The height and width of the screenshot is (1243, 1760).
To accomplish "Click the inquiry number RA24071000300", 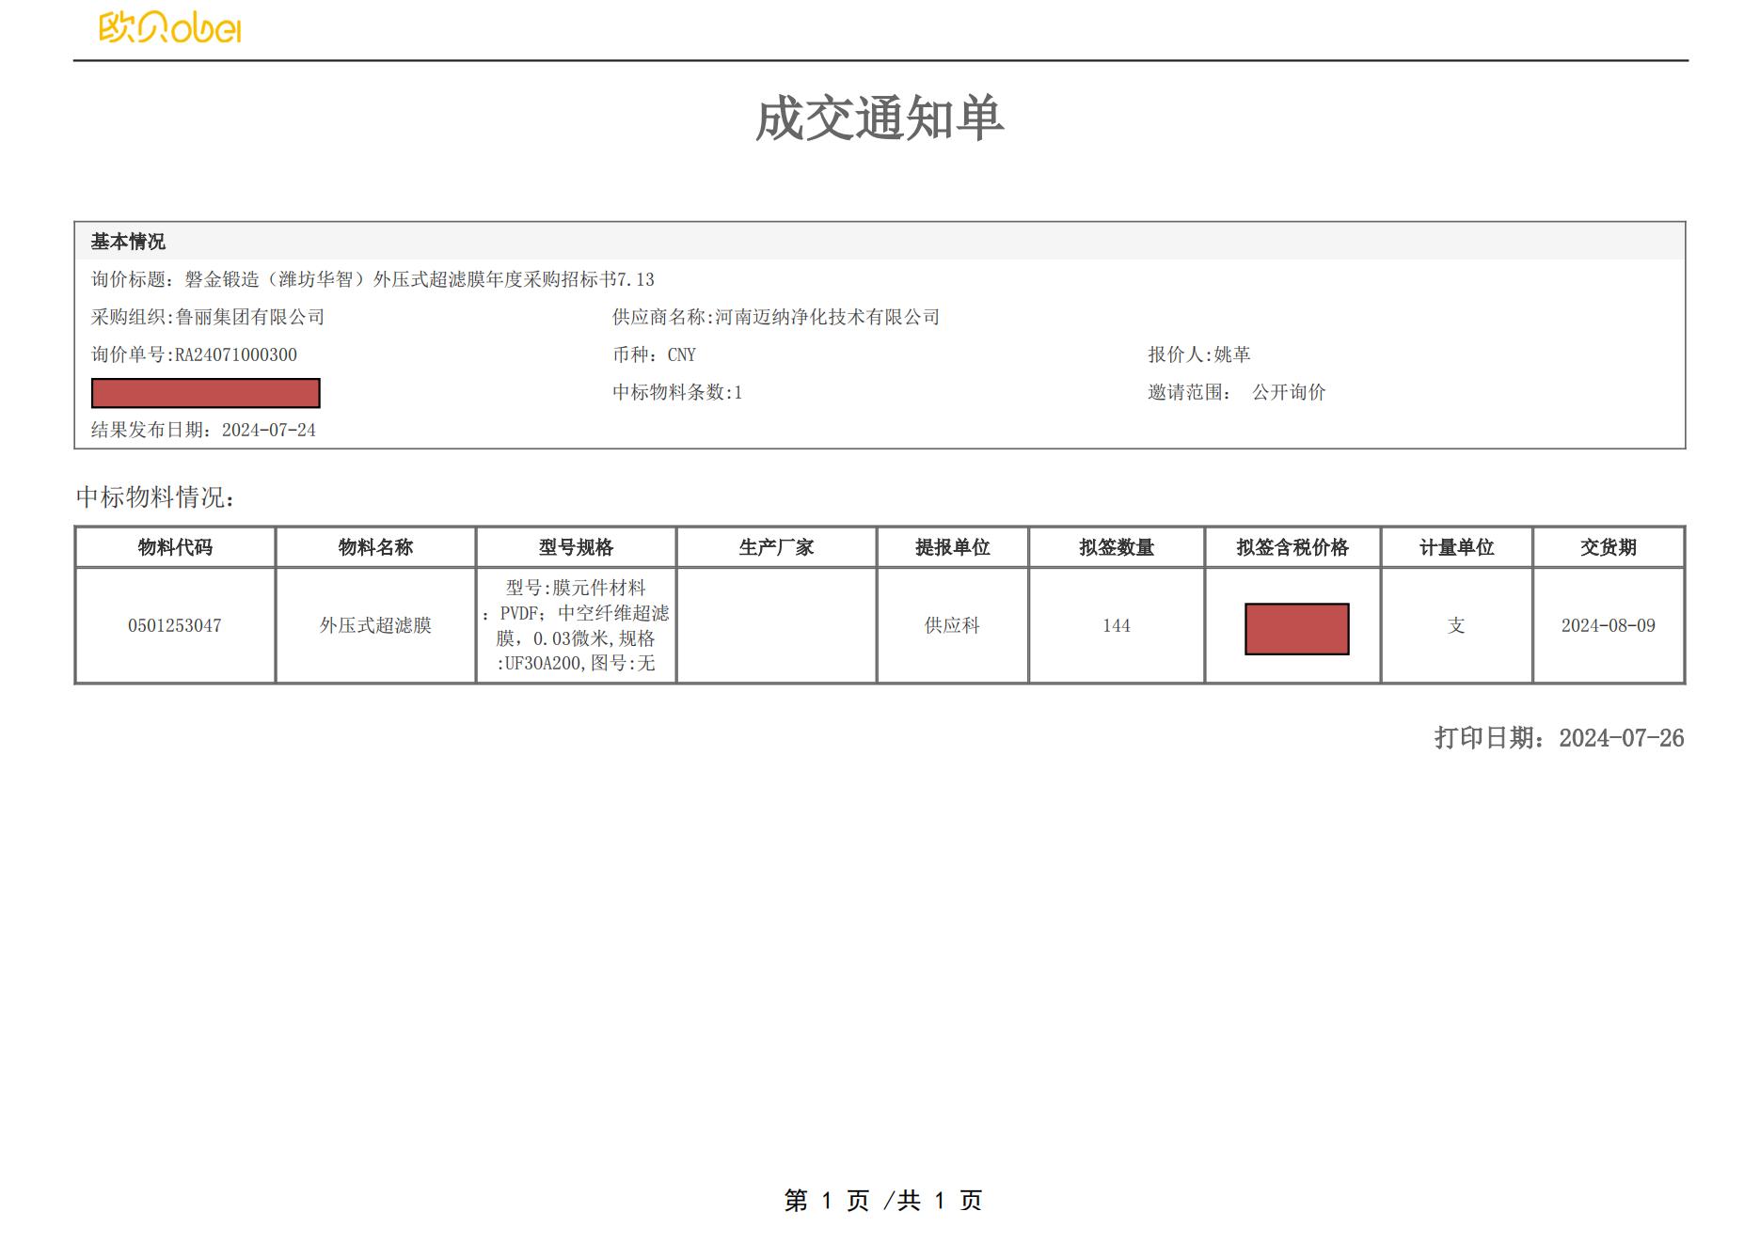I will (235, 354).
